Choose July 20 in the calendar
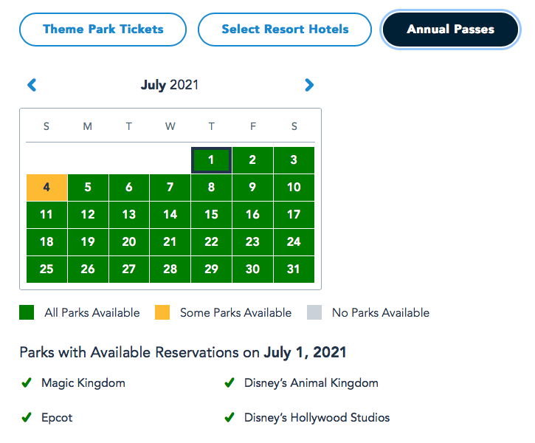535x443 pixels. coord(129,242)
